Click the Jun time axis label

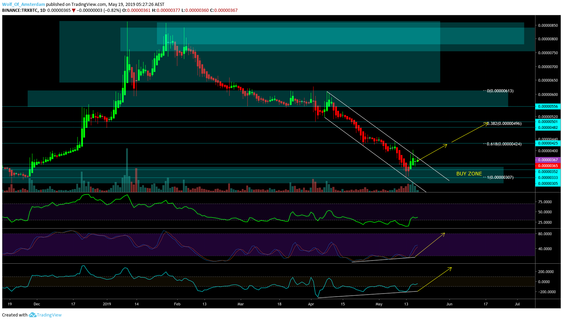[449, 304]
